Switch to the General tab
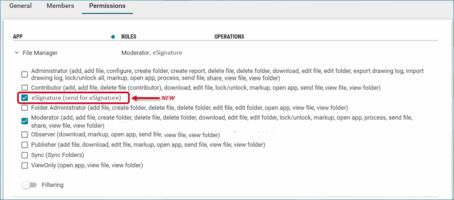 (x=21, y=6)
